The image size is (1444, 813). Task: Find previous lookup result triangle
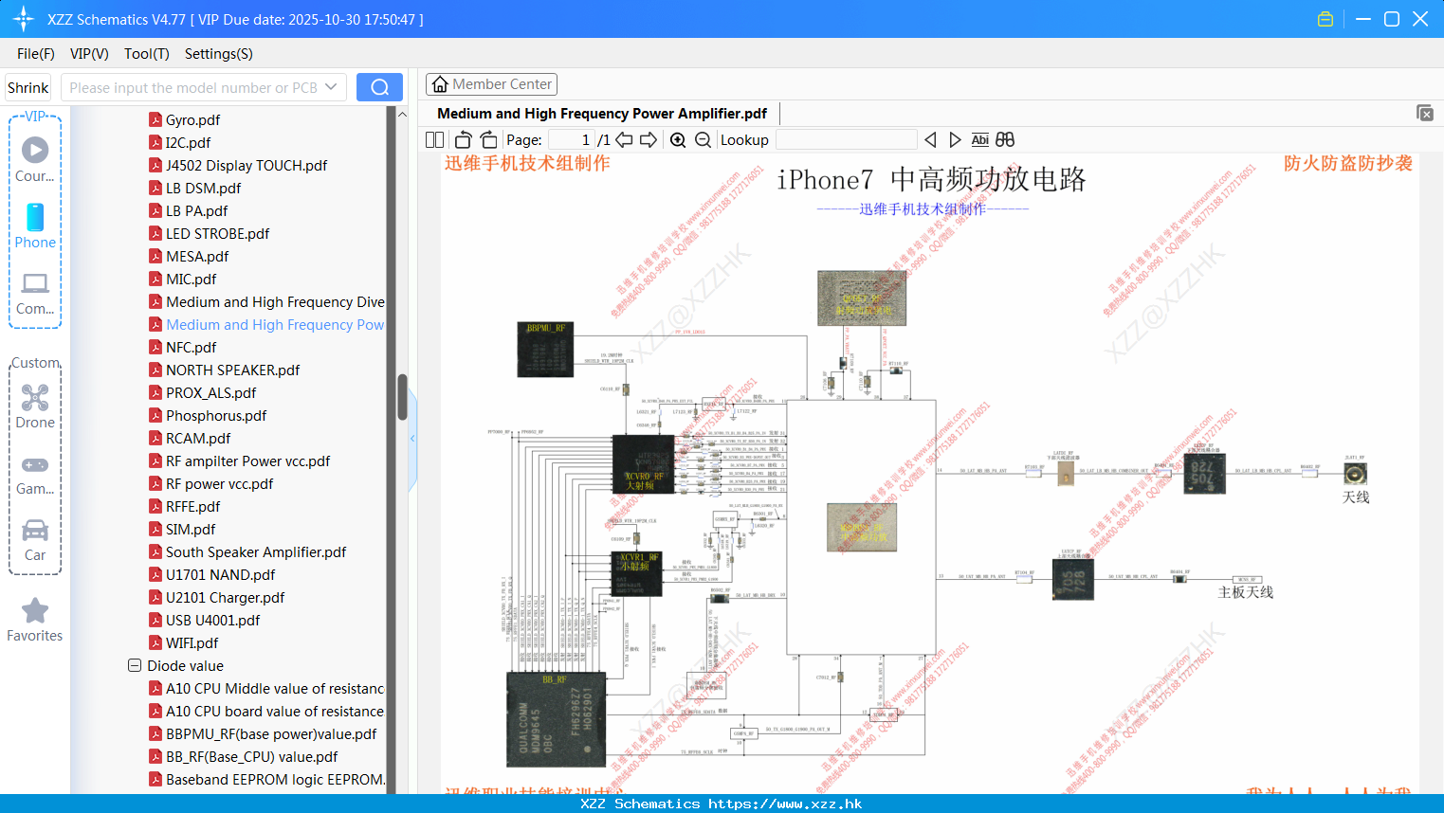pos(930,139)
